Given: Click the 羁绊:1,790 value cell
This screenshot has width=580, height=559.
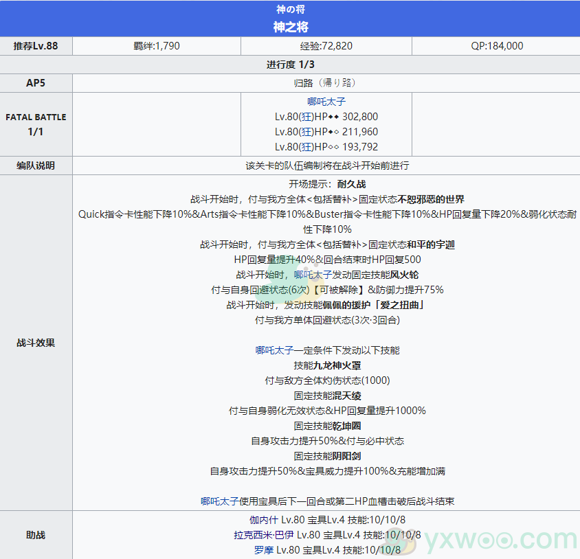Looking at the screenshot, I should (x=157, y=46).
